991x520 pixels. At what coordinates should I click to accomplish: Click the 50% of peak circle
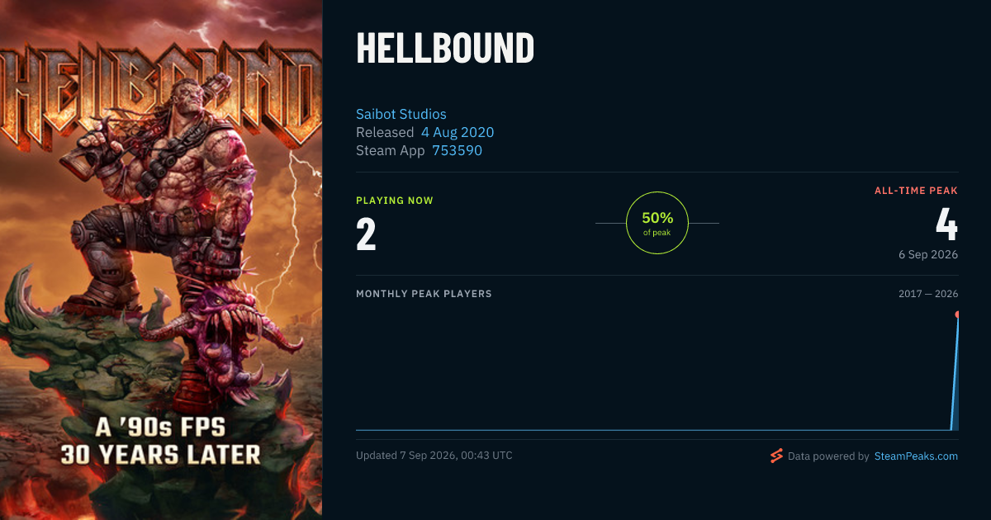tap(657, 223)
